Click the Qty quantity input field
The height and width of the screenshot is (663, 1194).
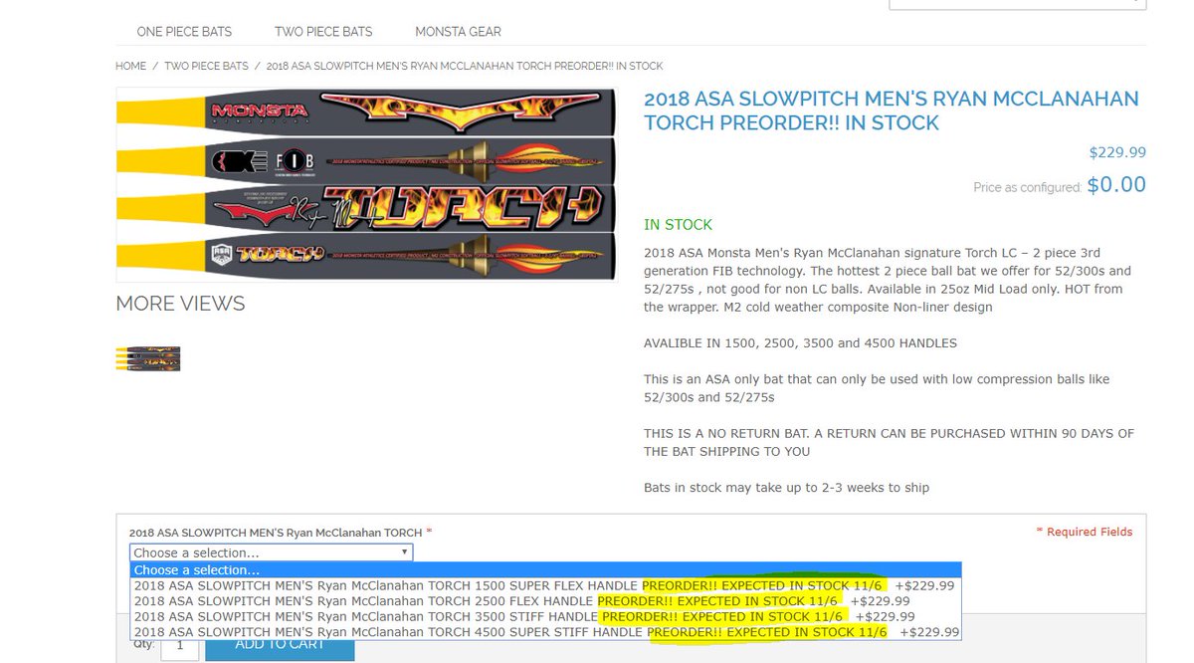pyautogui.click(x=180, y=647)
